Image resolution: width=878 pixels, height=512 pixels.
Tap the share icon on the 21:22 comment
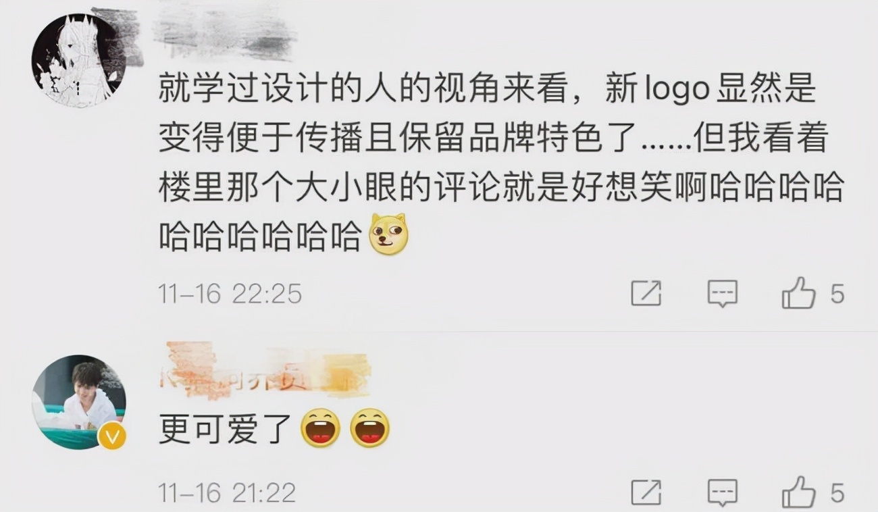(646, 492)
